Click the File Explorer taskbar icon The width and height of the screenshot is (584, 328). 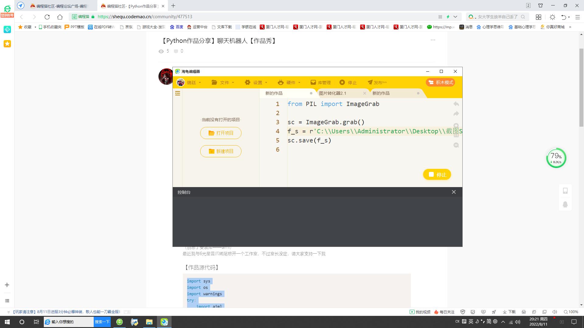(x=149, y=322)
